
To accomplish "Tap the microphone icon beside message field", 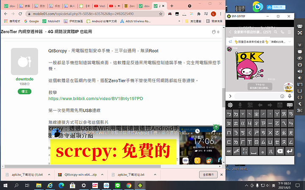I will (290, 96).
